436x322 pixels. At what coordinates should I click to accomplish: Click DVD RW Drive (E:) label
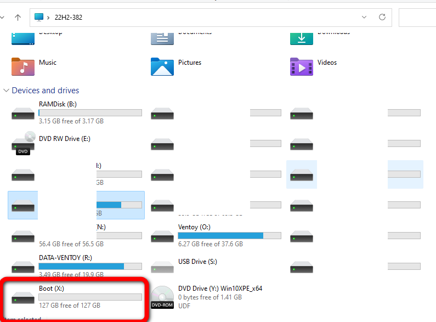65,138
